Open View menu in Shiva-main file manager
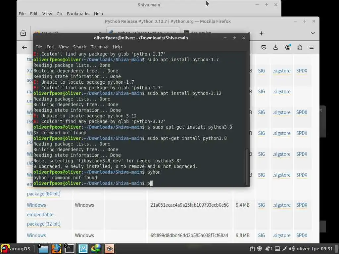The image size is (339, 254). (x=47, y=14)
